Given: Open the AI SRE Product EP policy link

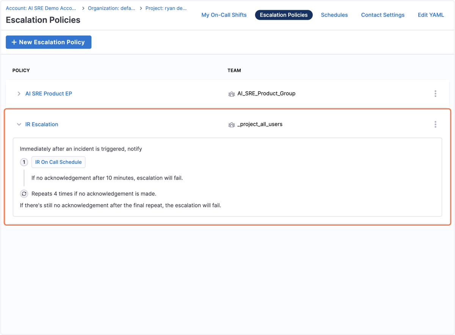Looking at the screenshot, I should (x=49, y=93).
